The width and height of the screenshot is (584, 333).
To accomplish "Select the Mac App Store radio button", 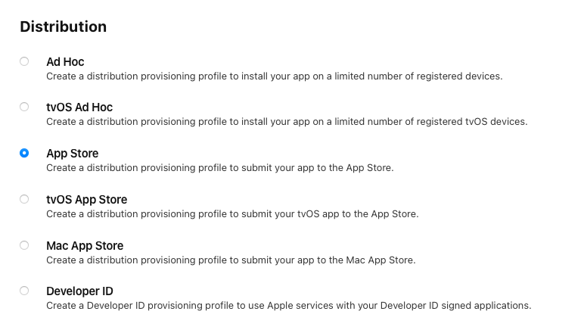I will 24,245.
